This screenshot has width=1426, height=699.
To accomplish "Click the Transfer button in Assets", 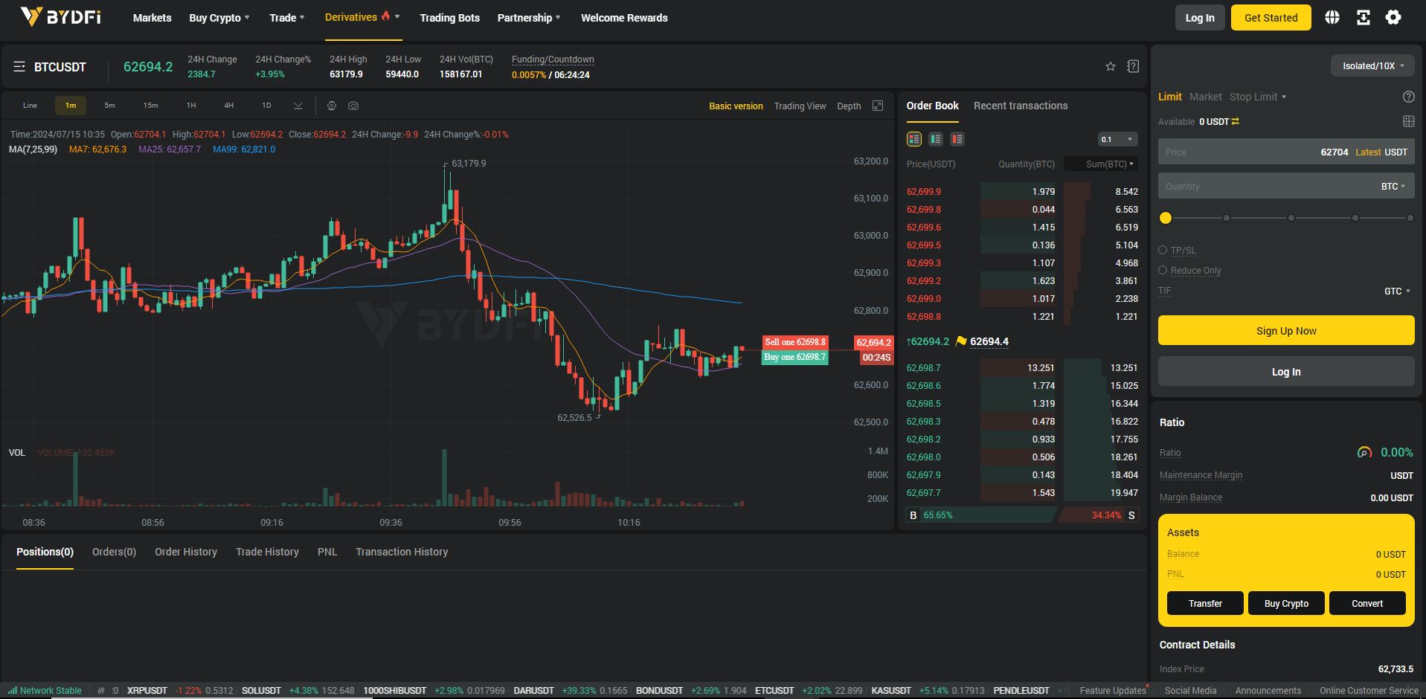I will (x=1205, y=603).
